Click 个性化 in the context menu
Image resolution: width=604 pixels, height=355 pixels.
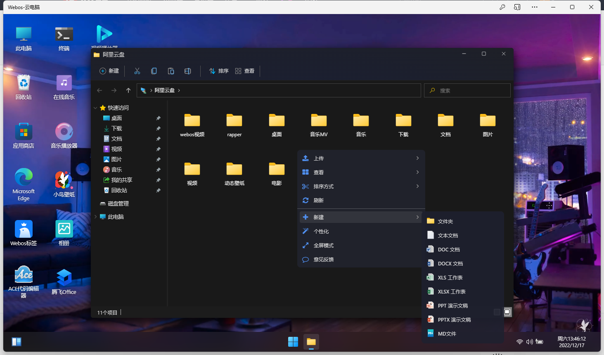(361, 231)
